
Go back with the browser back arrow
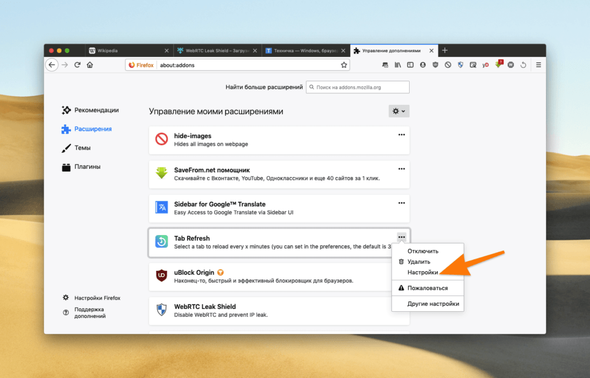52,65
